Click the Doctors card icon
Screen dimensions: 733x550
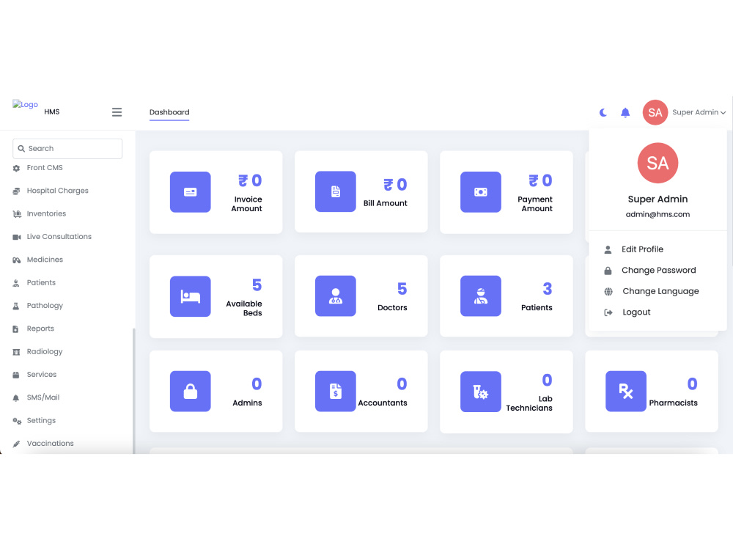point(336,296)
